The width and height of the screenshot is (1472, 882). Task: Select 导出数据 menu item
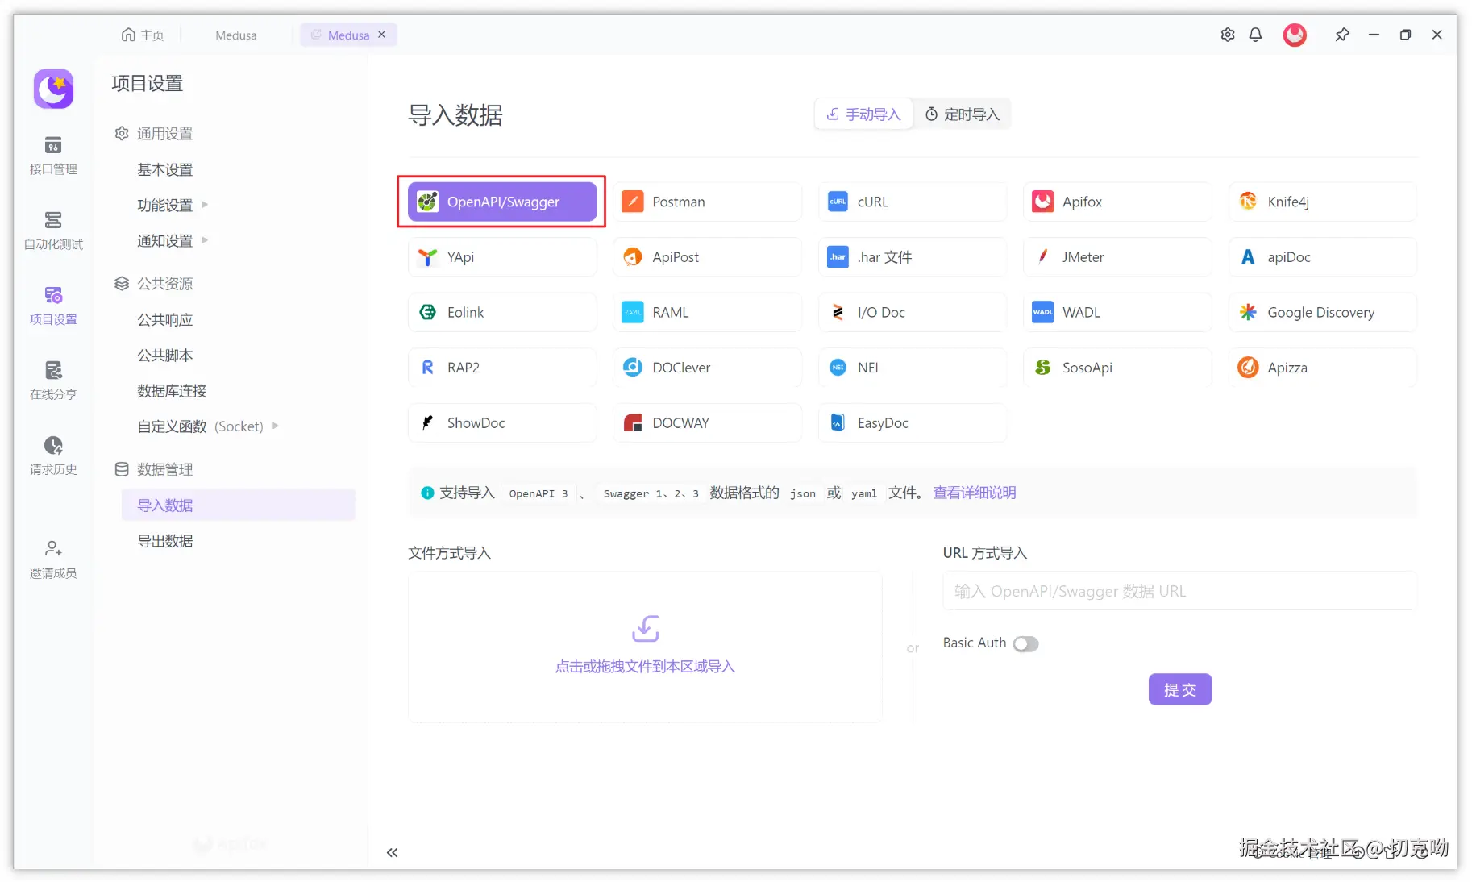point(164,541)
